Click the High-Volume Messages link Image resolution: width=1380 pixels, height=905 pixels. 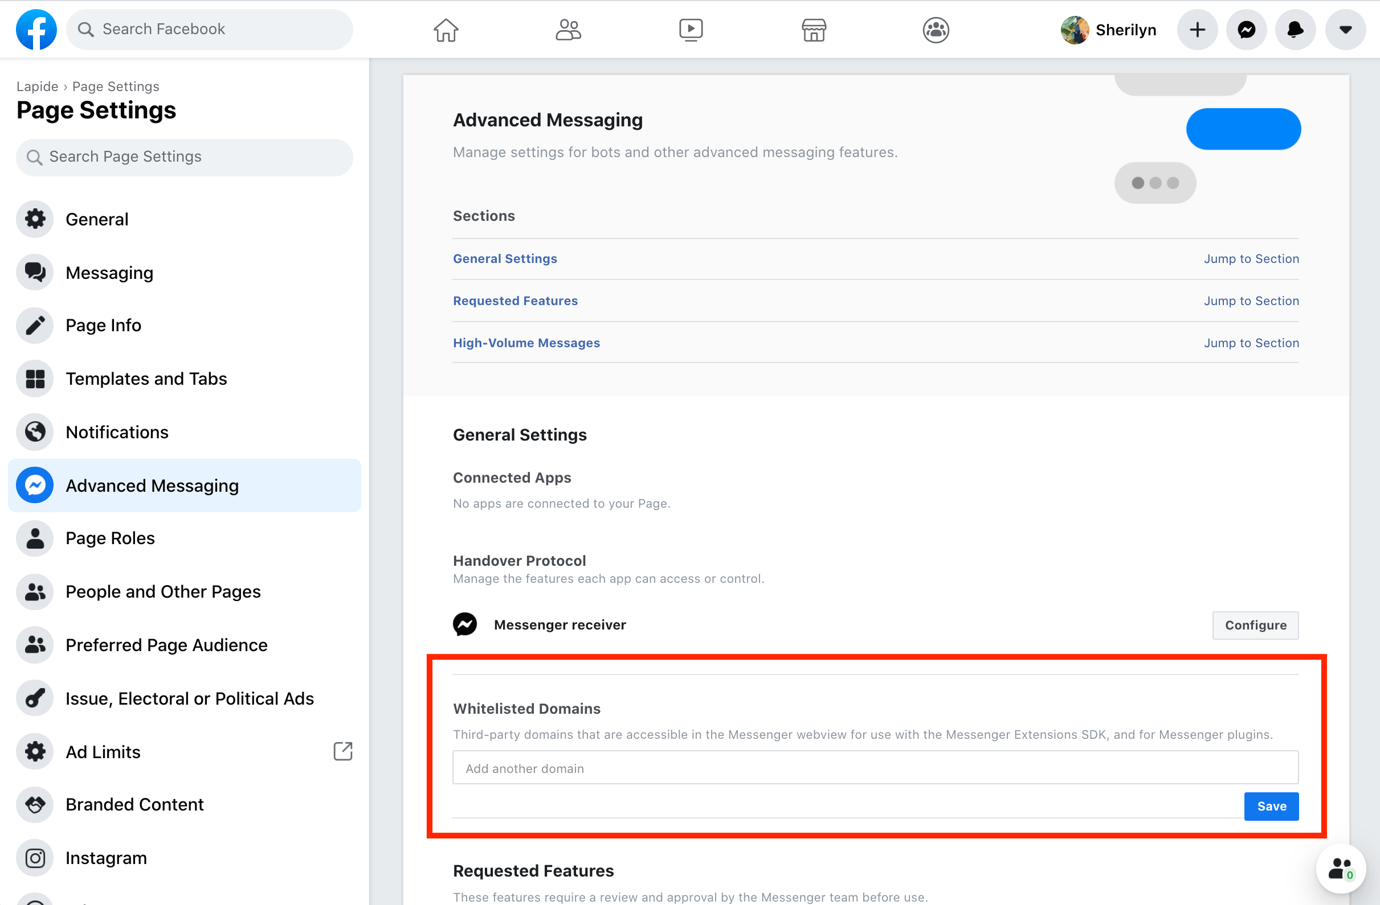pos(526,343)
